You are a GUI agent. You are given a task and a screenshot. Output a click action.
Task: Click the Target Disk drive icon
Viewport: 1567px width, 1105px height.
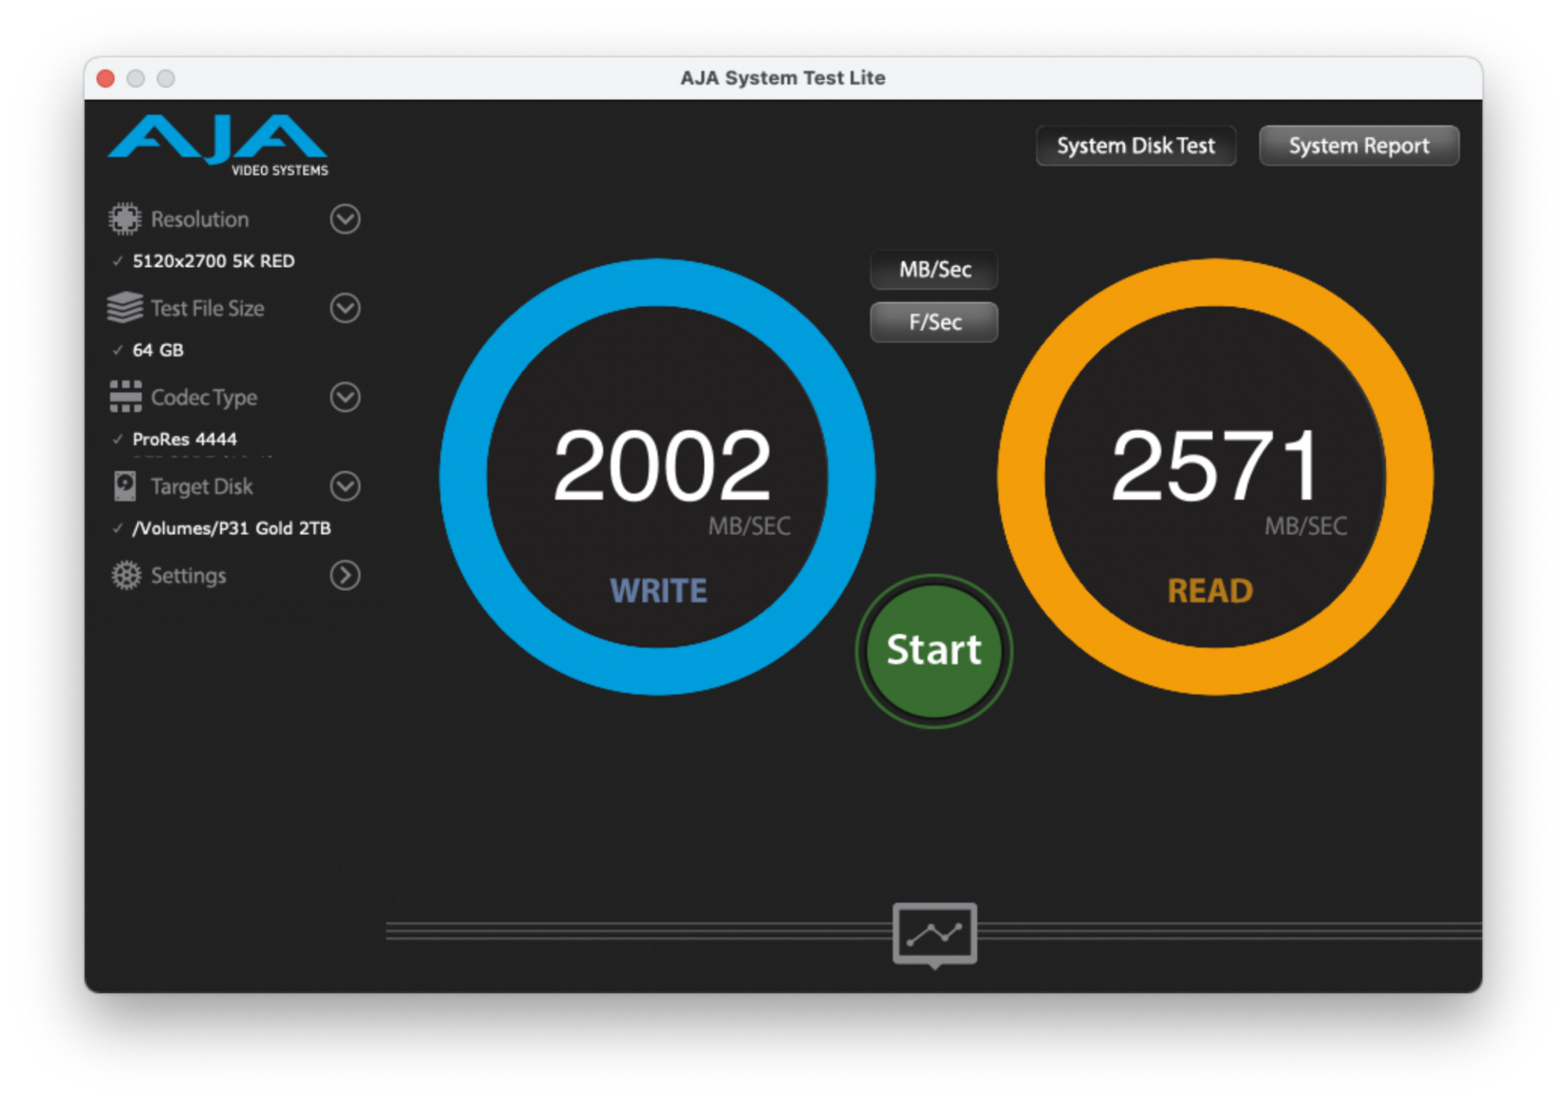125,486
